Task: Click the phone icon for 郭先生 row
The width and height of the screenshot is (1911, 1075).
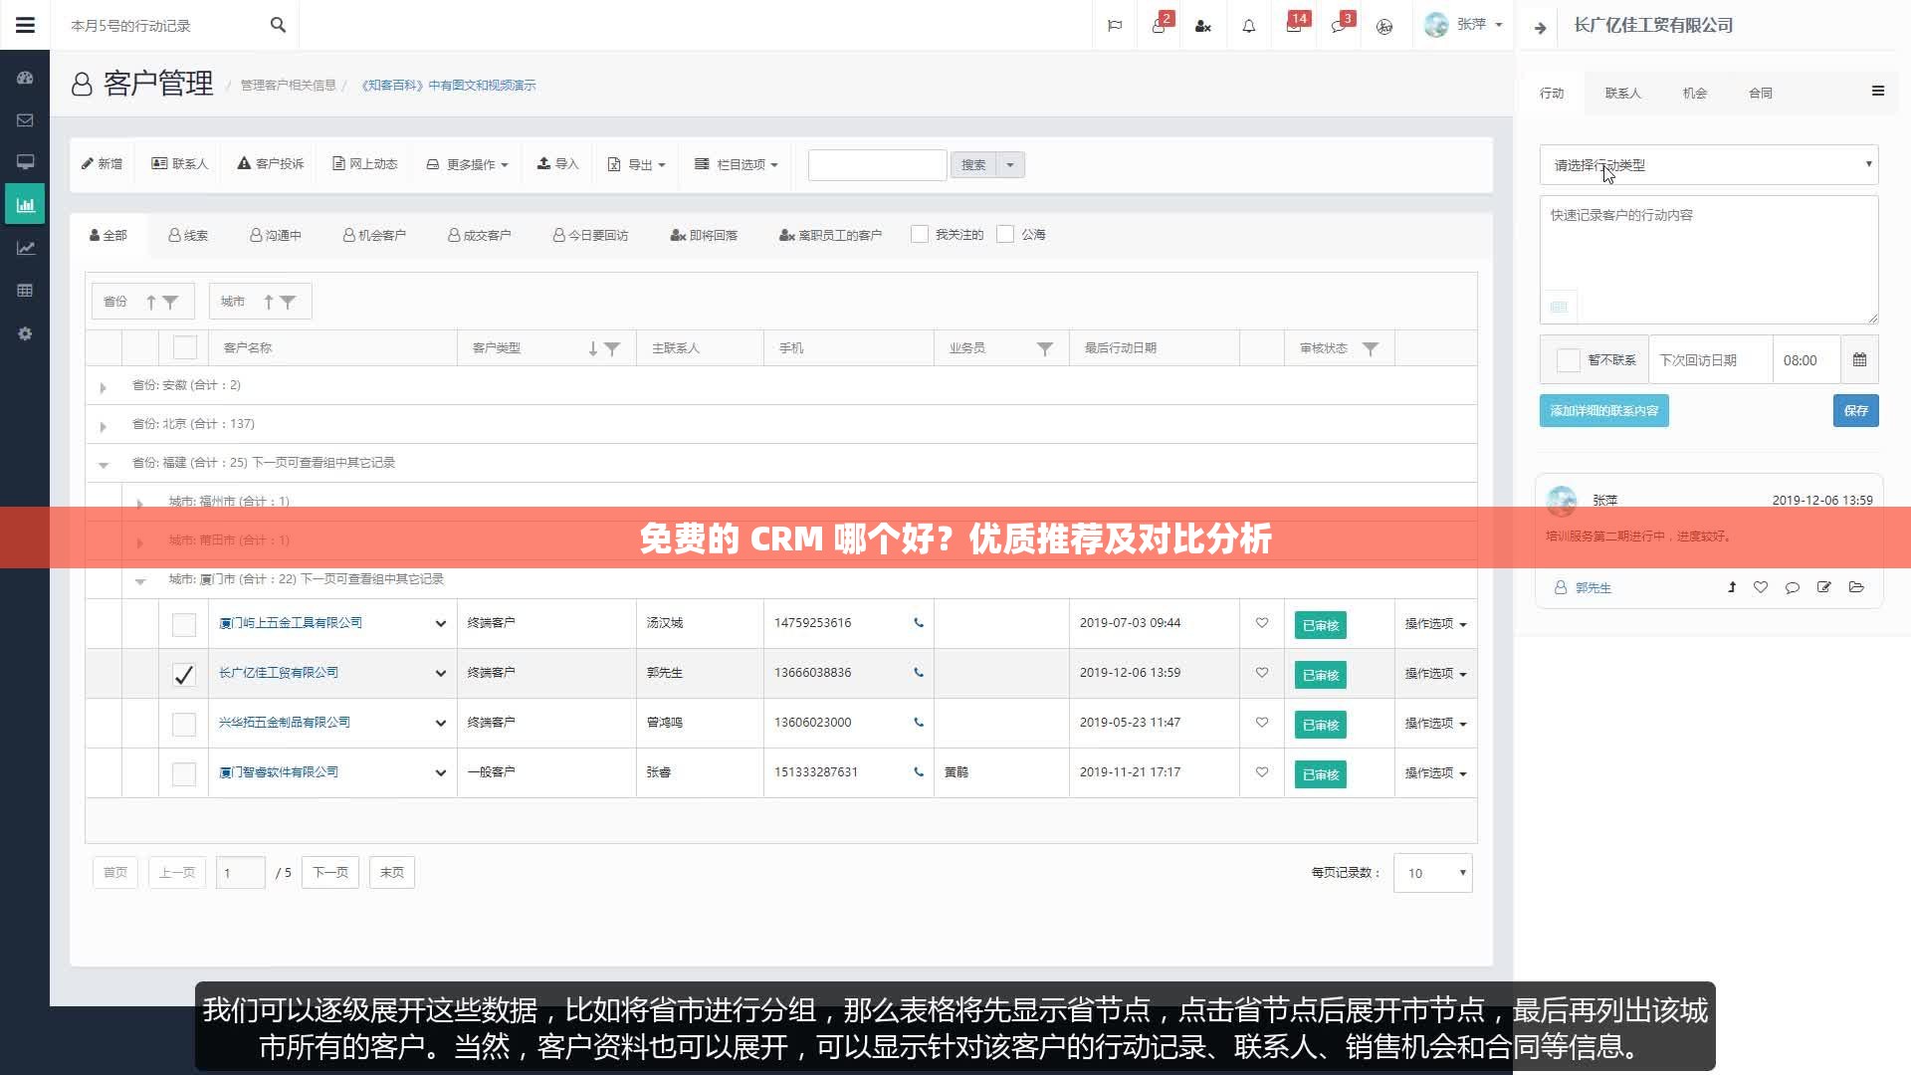Action: 917,673
